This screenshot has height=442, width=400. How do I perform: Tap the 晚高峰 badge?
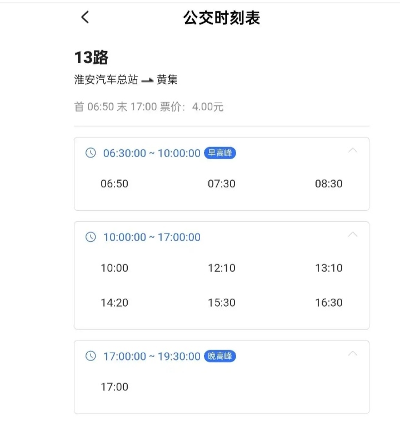pyautogui.click(x=220, y=356)
